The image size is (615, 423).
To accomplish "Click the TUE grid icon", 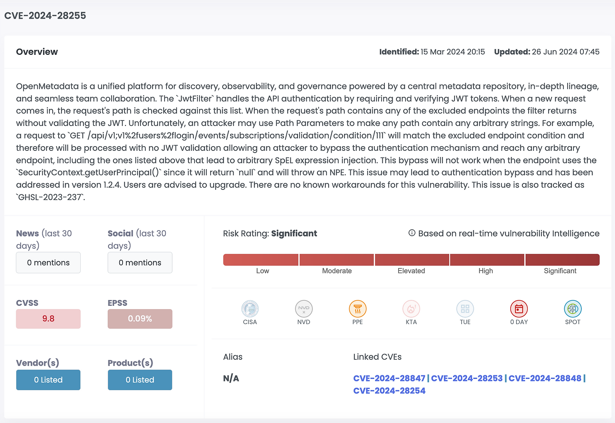I will click(465, 309).
